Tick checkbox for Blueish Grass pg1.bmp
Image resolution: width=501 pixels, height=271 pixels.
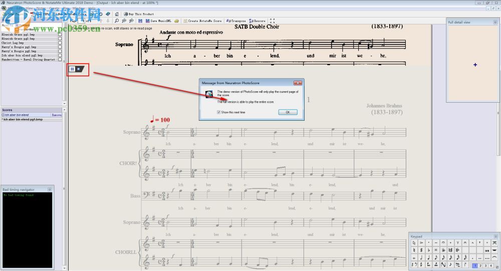click(x=60, y=35)
